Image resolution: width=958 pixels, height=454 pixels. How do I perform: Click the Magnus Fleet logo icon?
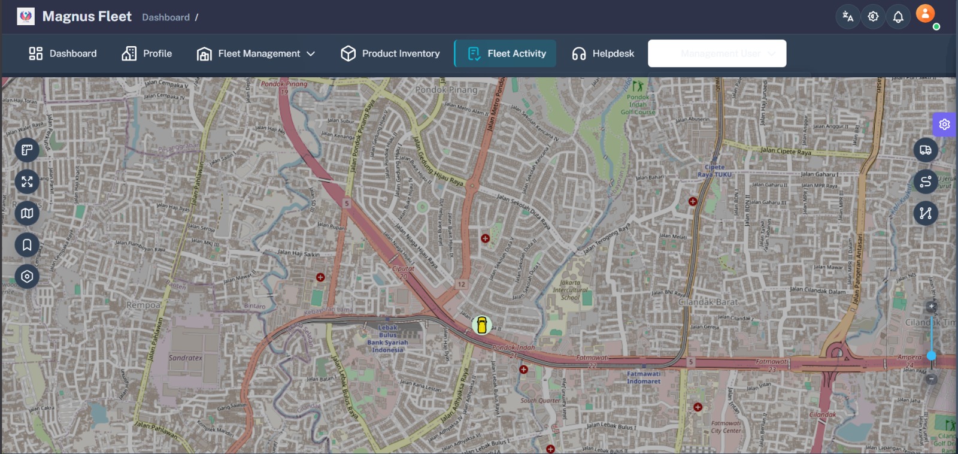tap(26, 16)
